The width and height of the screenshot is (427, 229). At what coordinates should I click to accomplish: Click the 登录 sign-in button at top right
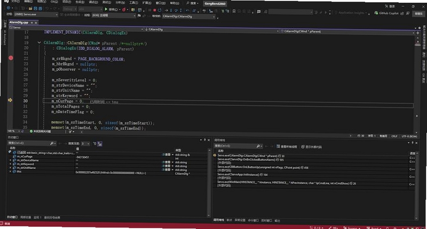click(390, 6)
